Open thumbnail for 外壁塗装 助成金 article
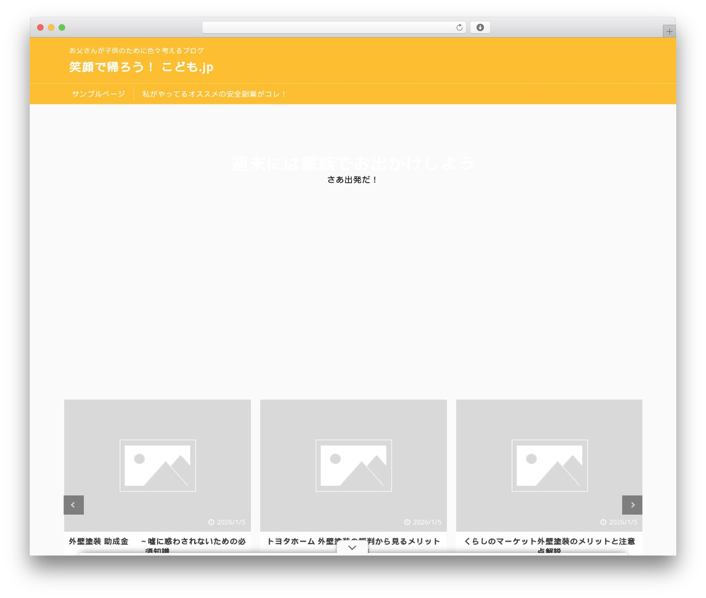This screenshot has height=598, width=706. tap(157, 466)
